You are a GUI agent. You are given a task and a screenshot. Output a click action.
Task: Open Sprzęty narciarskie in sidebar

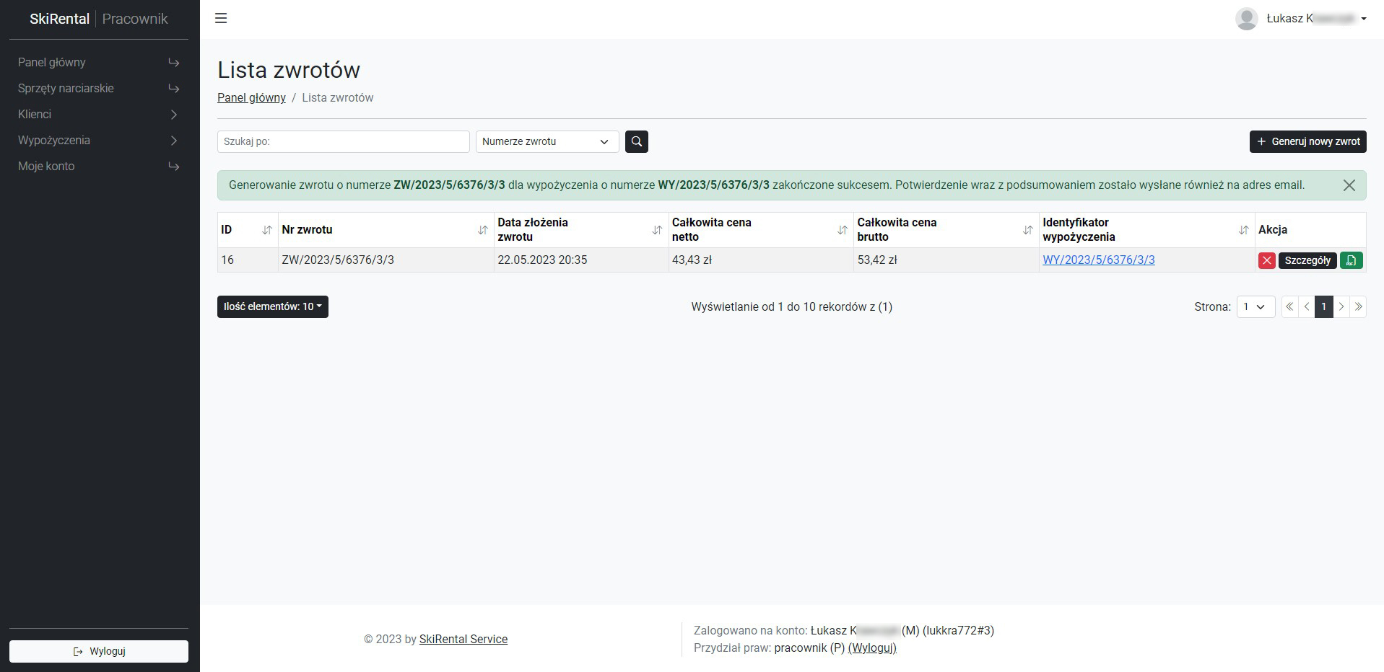point(98,89)
